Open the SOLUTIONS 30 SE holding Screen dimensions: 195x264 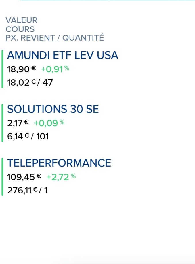point(53,109)
